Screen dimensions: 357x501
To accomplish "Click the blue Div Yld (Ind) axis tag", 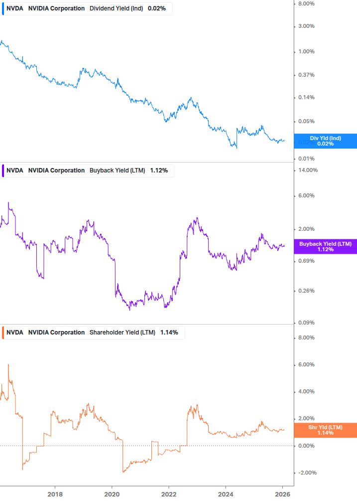I will [x=325, y=141].
